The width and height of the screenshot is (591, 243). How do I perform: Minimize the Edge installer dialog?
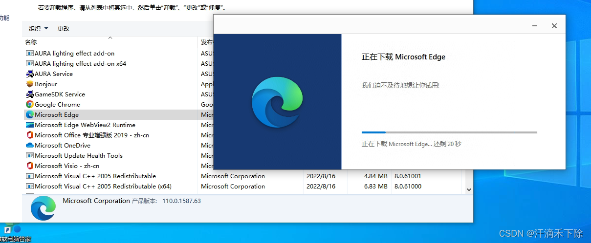(536, 26)
